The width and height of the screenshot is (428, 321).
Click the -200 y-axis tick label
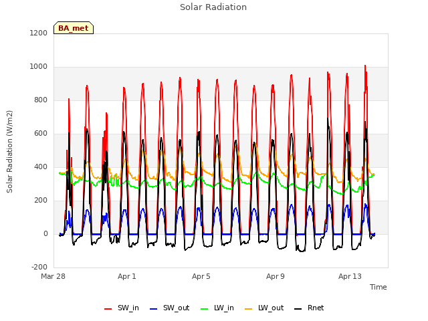(39, 267)
